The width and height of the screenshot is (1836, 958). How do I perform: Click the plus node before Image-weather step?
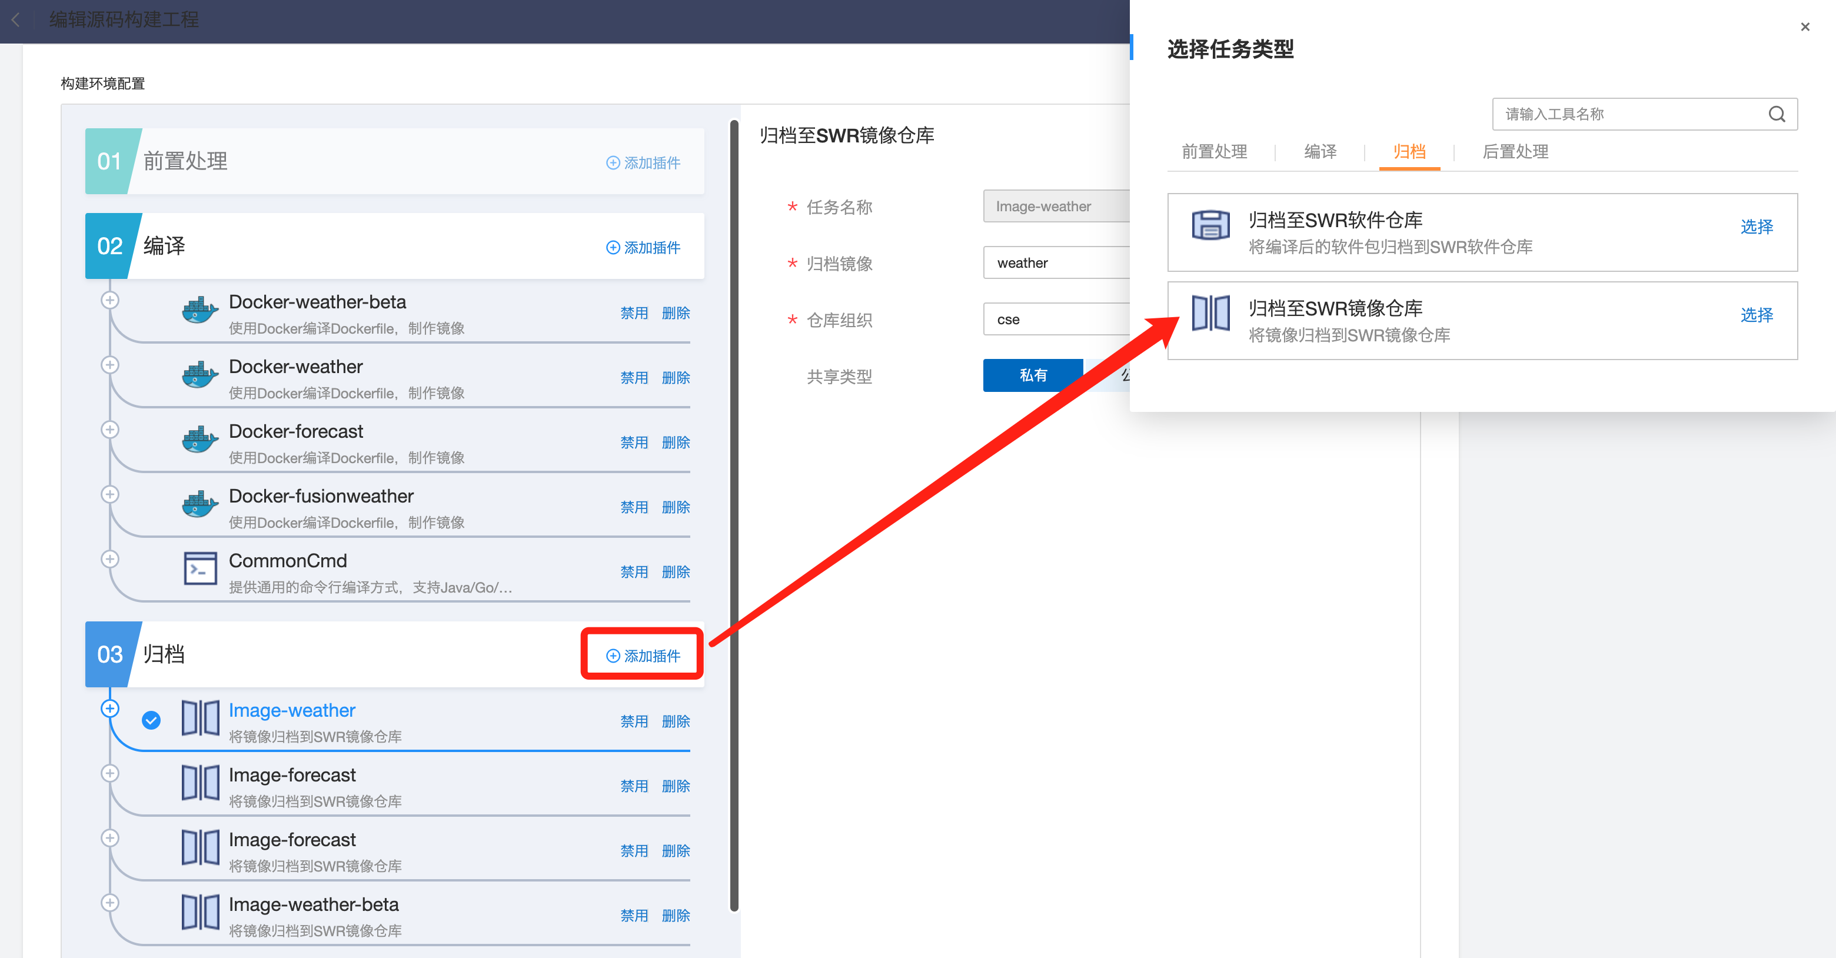[109, 708]
